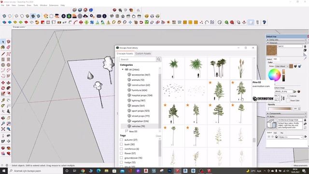Select the Zoom magnifier tool
This screenshot has height=174, width=309.
[3, 124]
